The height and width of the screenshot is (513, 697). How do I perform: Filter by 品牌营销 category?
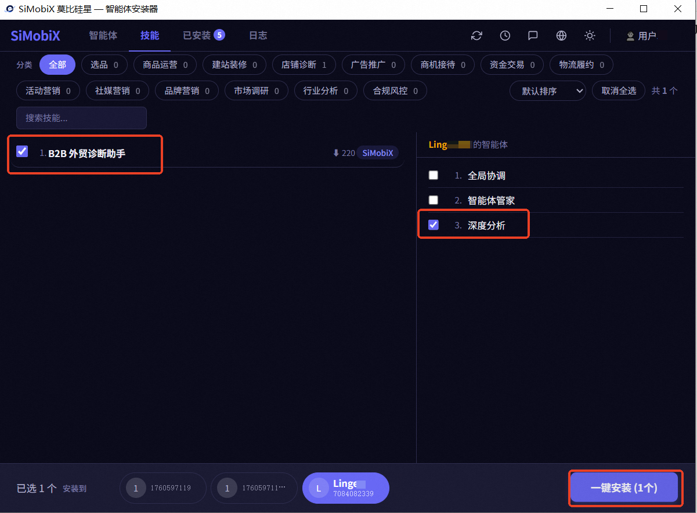(187, 91)
